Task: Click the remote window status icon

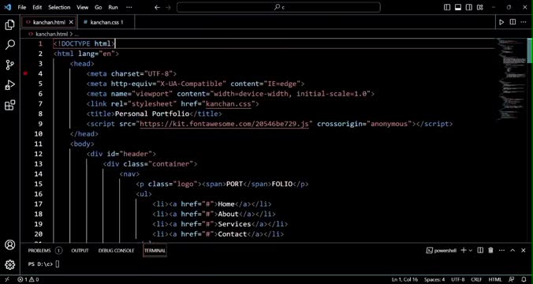Action: pyautogui.click(x=7, y=279)
